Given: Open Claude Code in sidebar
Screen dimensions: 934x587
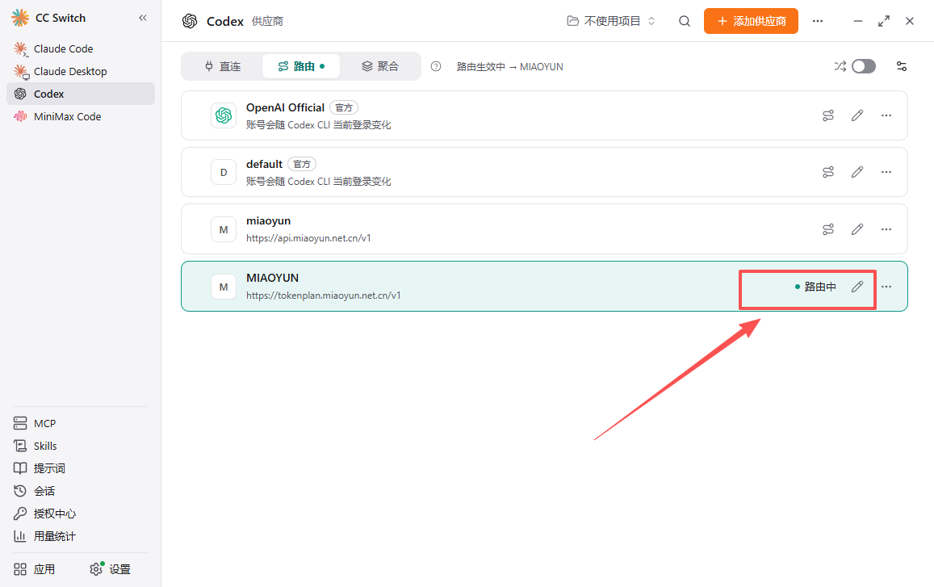Looking at the screenshot, I should pyautogui.click(x=81, y=49).
